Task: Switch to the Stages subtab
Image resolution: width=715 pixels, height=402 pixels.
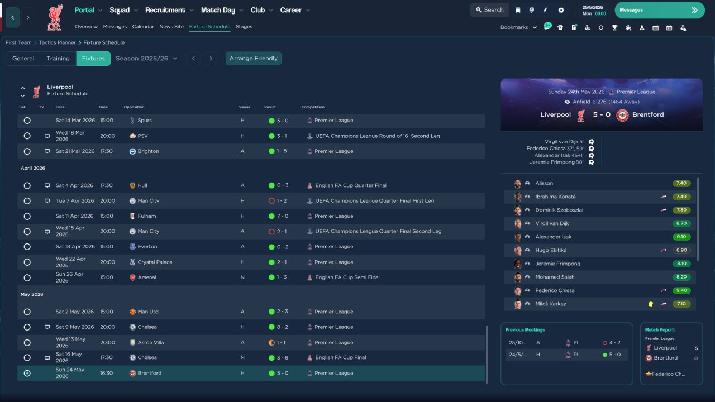Action: 244,27
